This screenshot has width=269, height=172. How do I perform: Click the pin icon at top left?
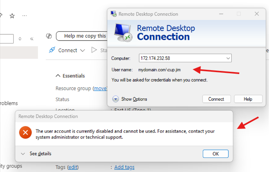point(1,15)
